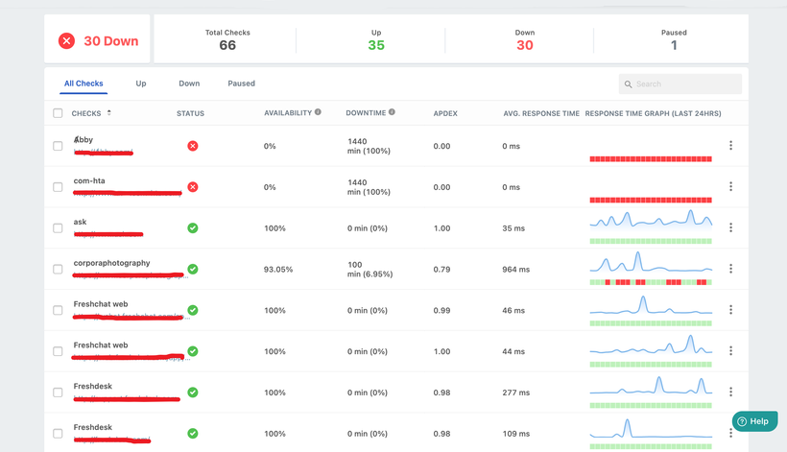Switch to the Down tab
Screen dimensions: 787x452
(189, 83)
